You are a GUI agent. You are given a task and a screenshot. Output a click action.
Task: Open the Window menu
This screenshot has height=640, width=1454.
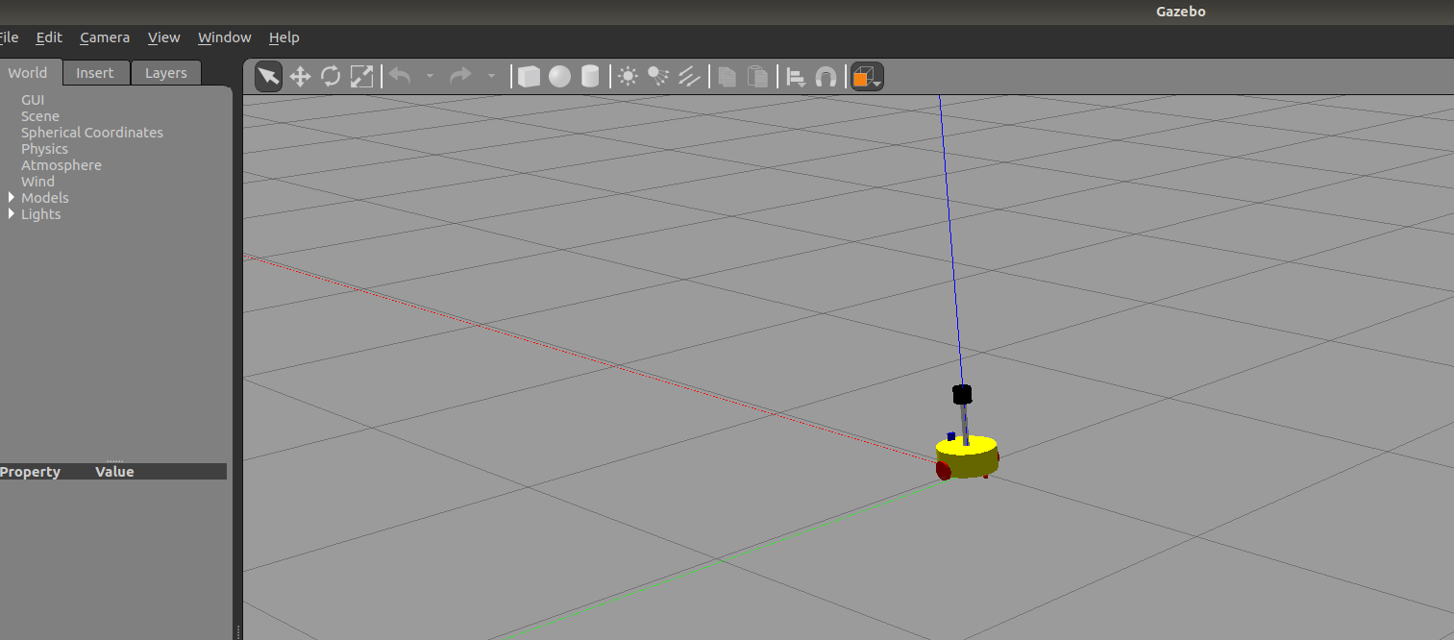[225, 37]
